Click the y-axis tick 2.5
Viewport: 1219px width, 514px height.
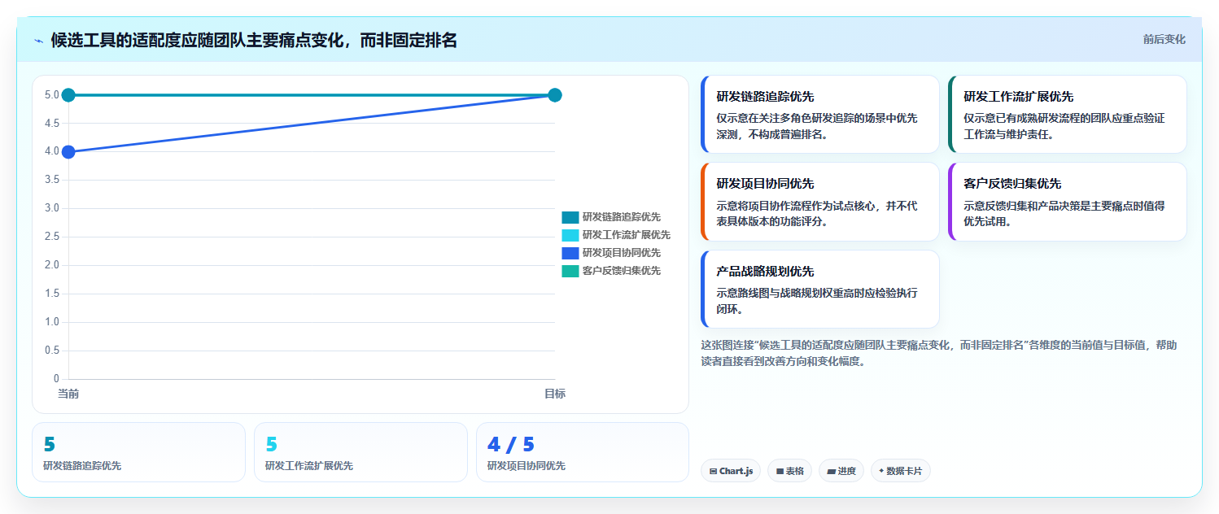(x=51, y=237)
